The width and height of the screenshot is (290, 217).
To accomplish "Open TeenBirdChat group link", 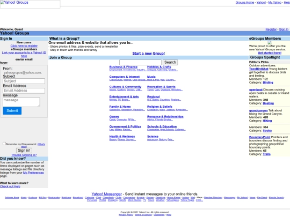I will pos(258,69).
